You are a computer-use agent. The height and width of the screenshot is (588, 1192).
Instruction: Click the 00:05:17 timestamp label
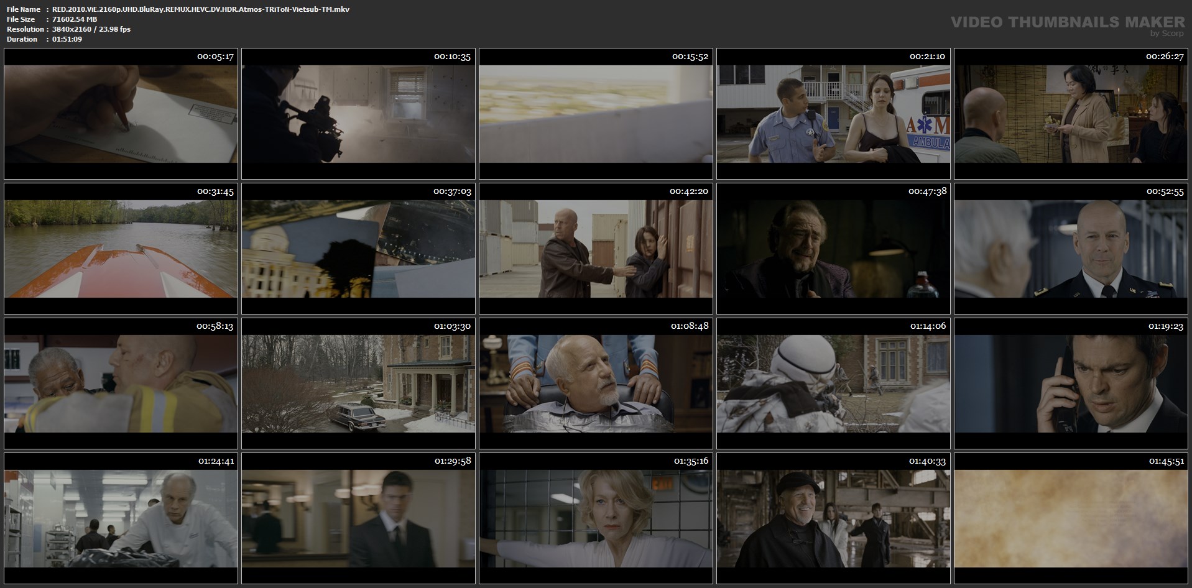coord(215,57)
